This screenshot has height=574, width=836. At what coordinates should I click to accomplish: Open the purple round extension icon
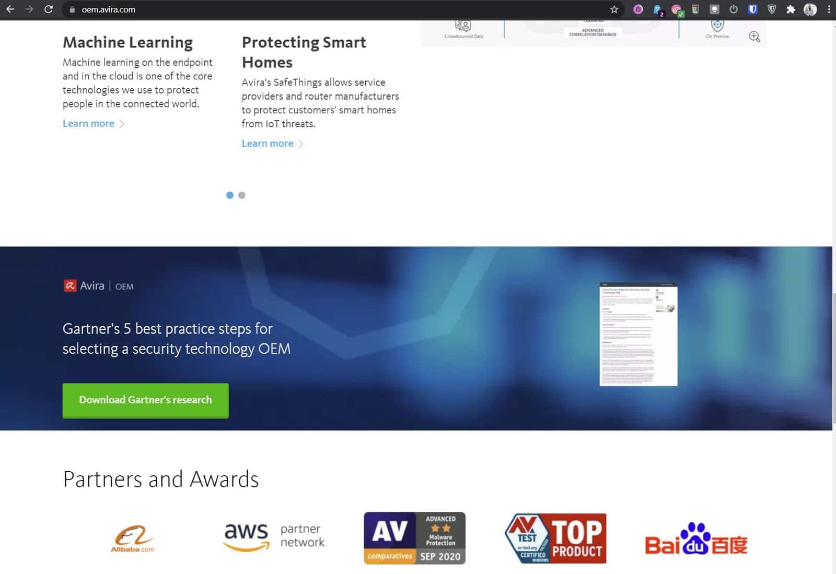tap(638, 9)
